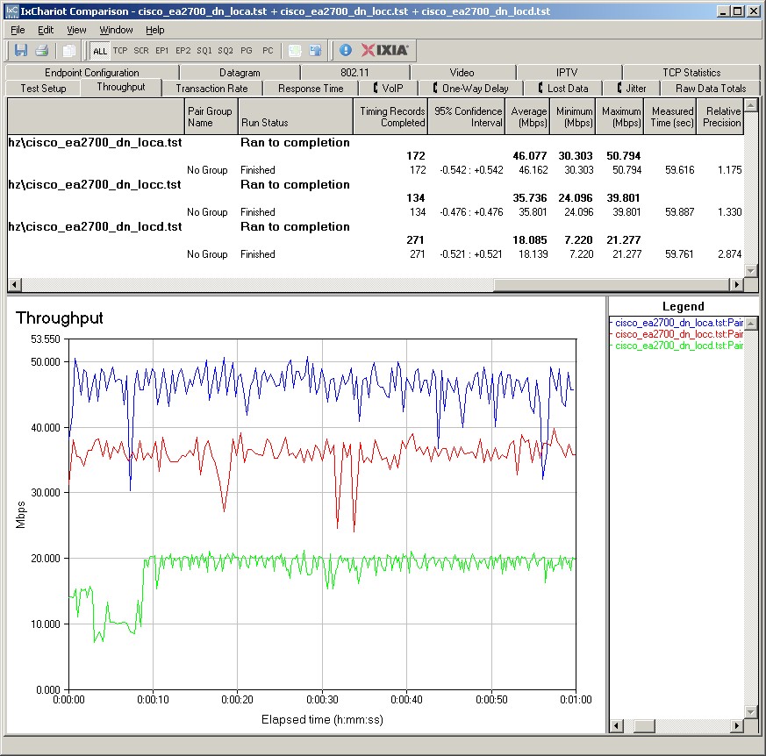Switch to Raw Data Totals tab
The width and height of the screenshot is (766, 756).
click(x=711, y=89)
